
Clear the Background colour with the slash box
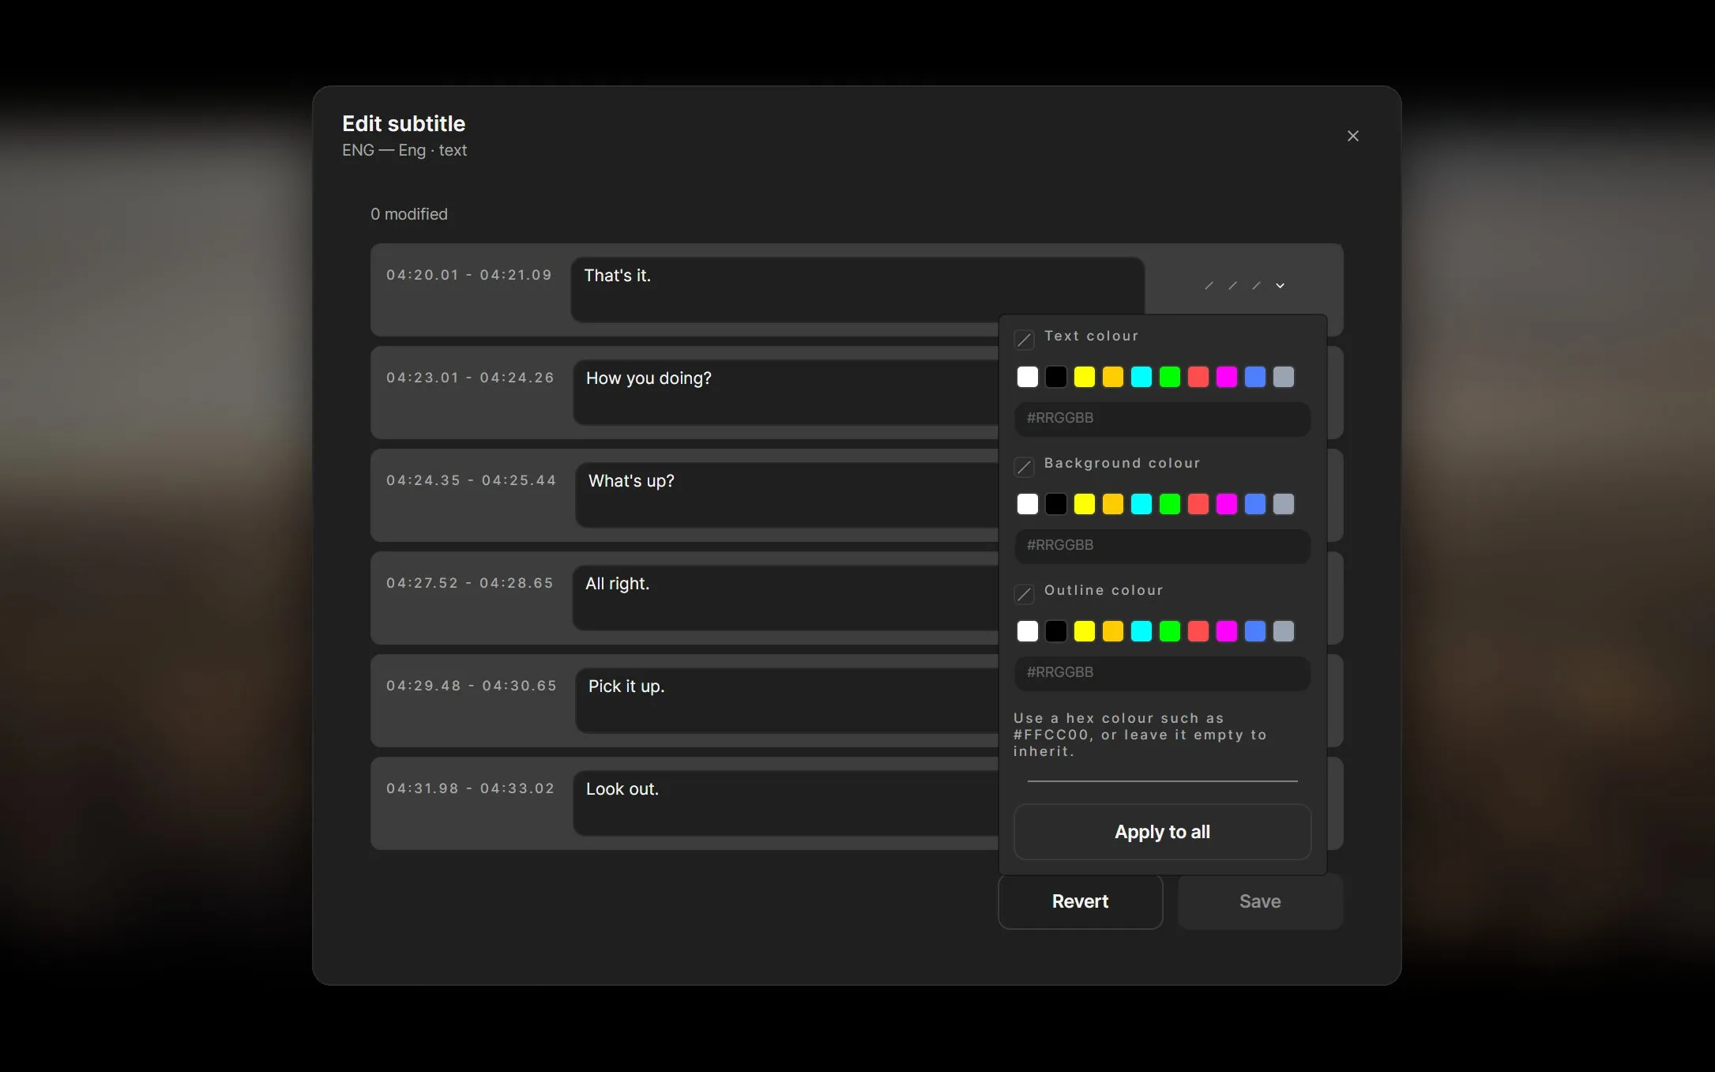point(1025,468)
